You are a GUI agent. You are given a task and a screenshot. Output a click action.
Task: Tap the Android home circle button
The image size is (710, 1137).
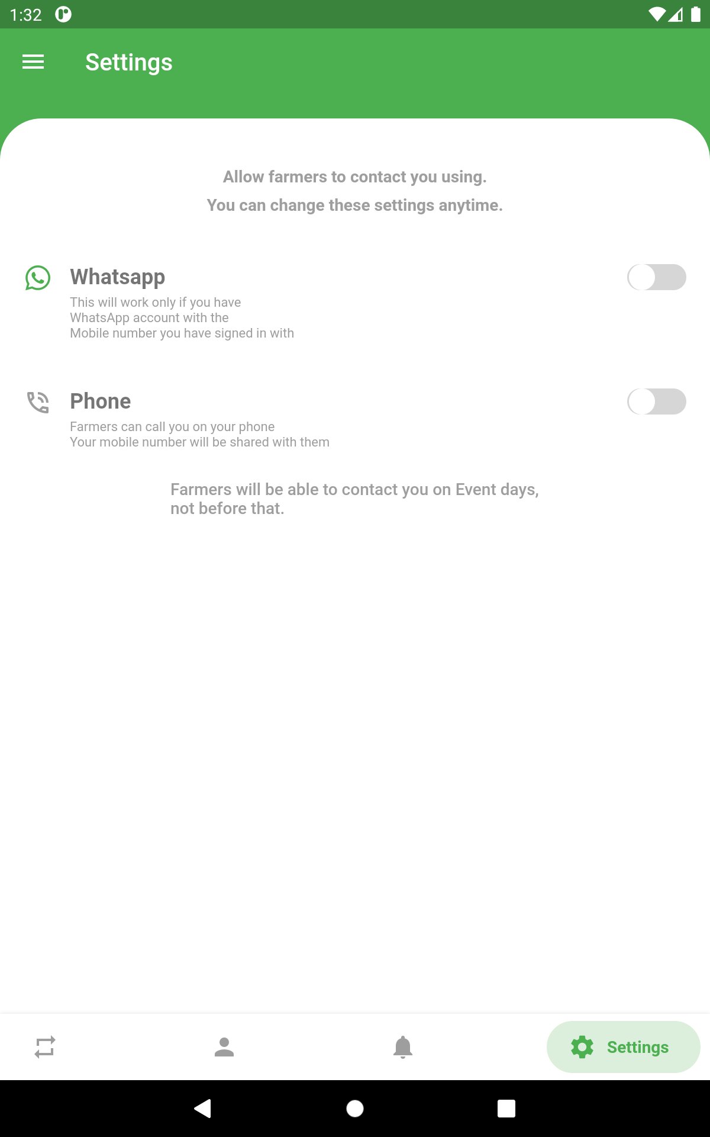(x=355, y=1108)
